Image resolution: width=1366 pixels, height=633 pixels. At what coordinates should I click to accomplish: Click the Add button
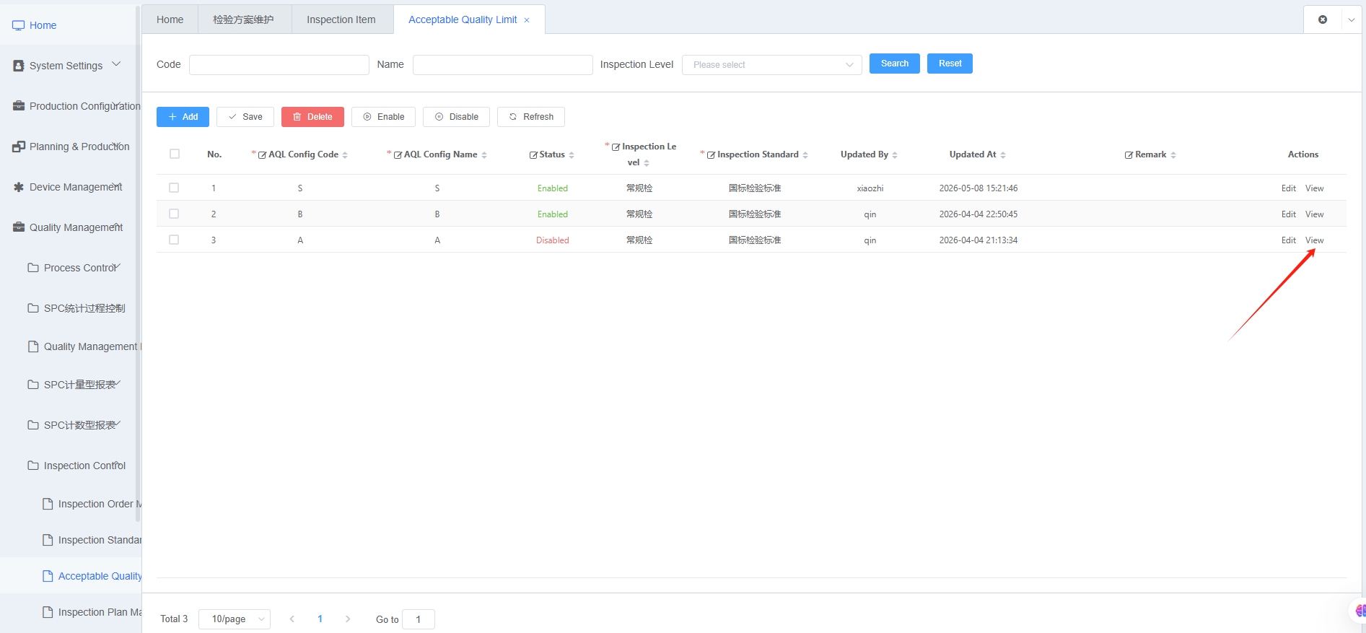pos(183,117)
